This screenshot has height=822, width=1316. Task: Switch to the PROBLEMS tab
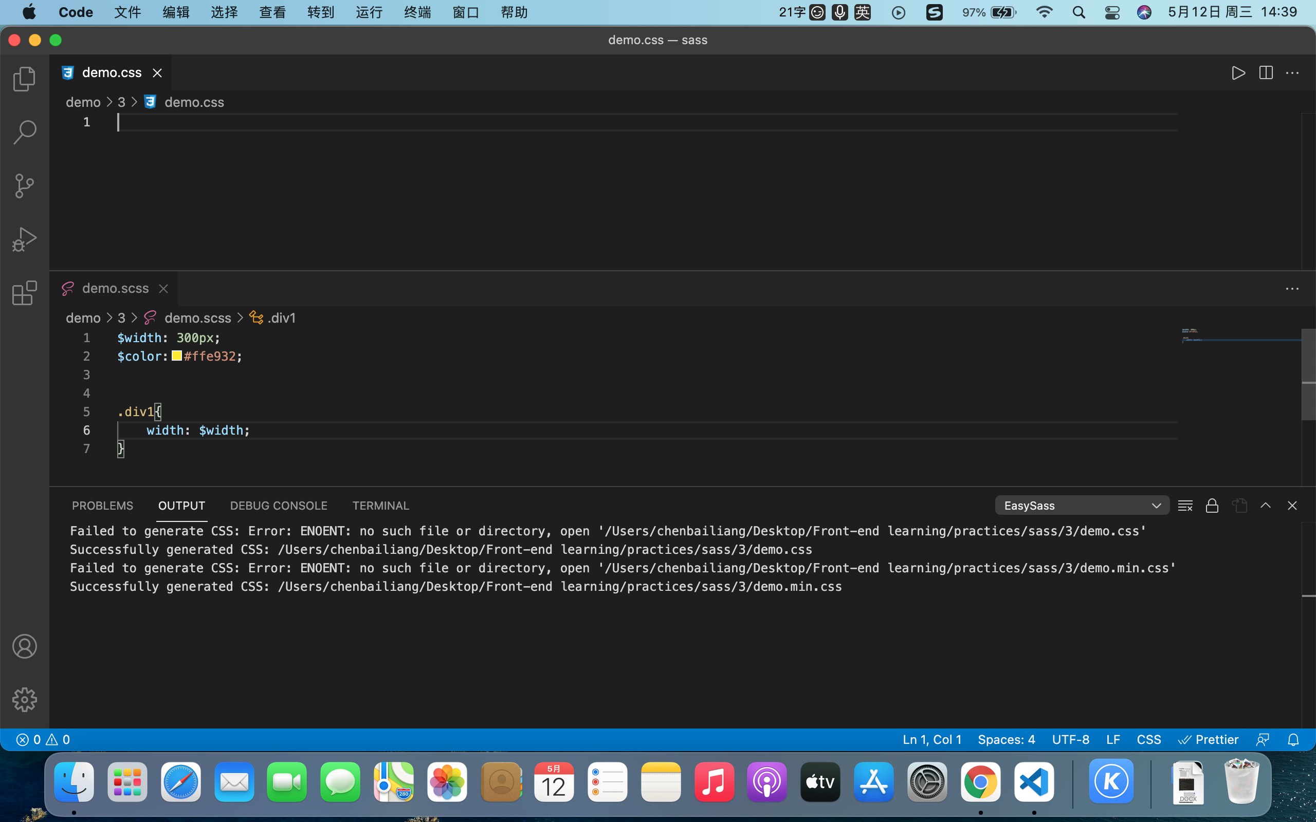102,506
